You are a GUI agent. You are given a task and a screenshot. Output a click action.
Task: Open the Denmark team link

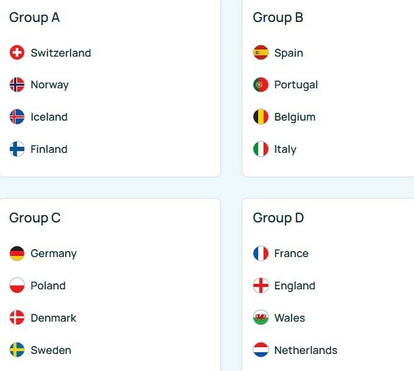tap(54, 318)
